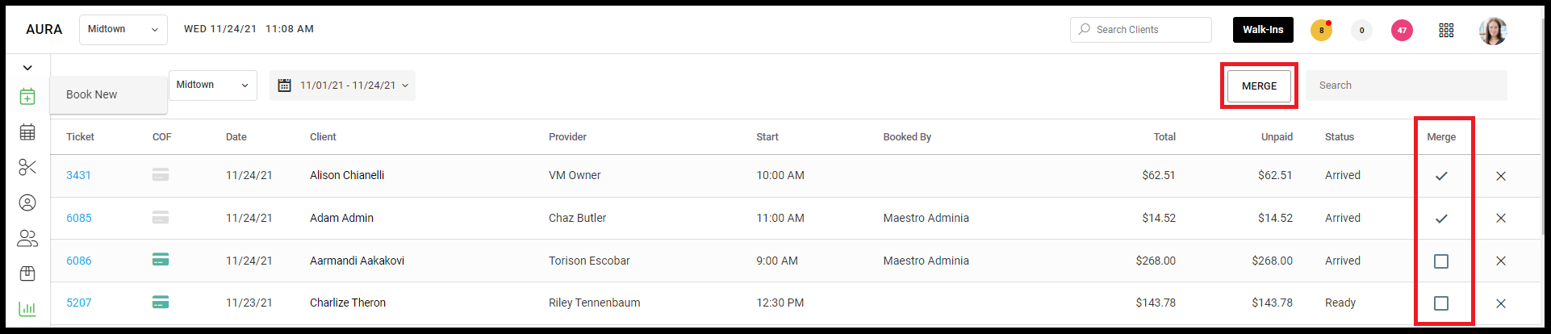
Task: Expand the date range 11/01/21 - 11/24/21 picker
Action: pyautogui.click(x=342, y=86)
